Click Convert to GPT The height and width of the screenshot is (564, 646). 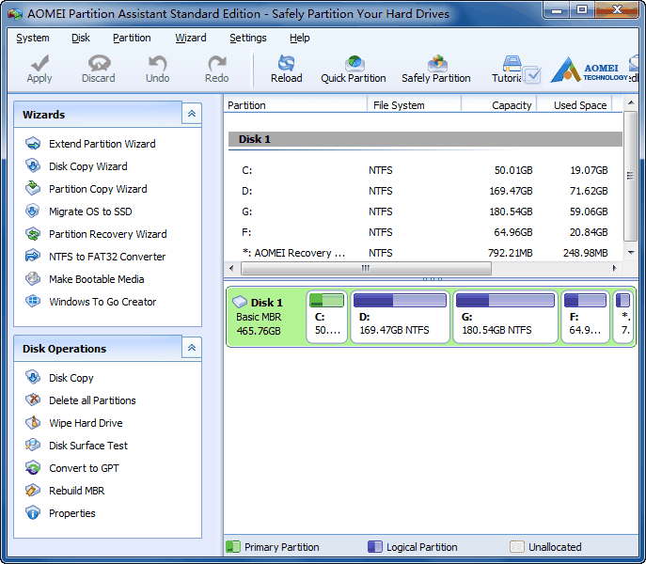(x=84, y=468)
